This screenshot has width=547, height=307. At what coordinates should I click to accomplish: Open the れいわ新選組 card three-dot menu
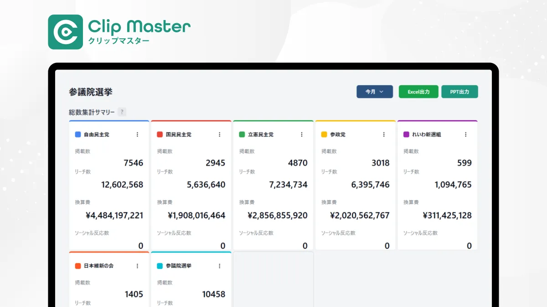tap(465, 135)
